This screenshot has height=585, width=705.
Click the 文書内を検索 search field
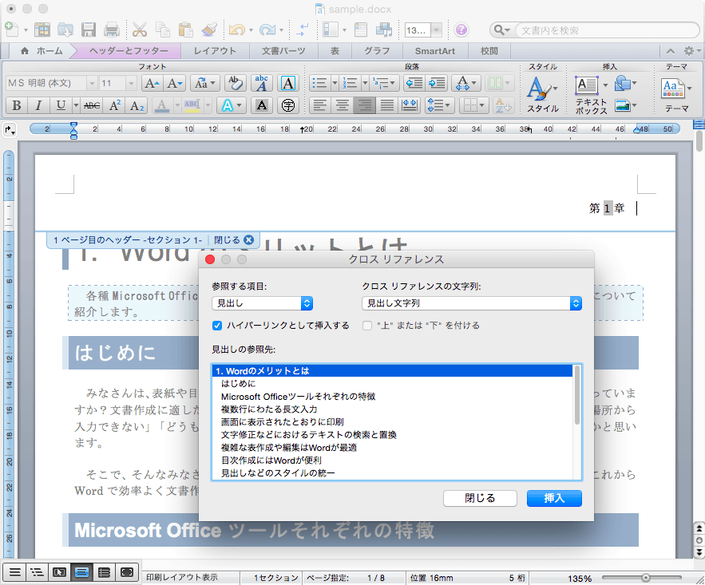607,30
